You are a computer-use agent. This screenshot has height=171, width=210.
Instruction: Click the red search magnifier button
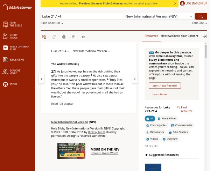201,16
